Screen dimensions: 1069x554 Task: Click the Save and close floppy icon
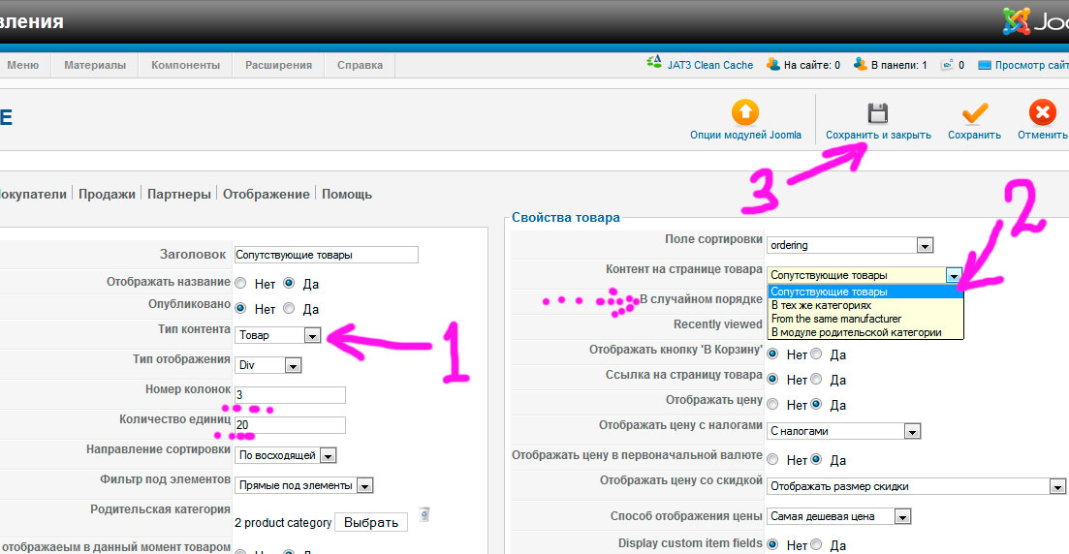point(877,113)
